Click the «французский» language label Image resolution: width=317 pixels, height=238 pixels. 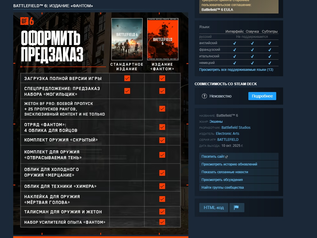[x=210, y=50]
